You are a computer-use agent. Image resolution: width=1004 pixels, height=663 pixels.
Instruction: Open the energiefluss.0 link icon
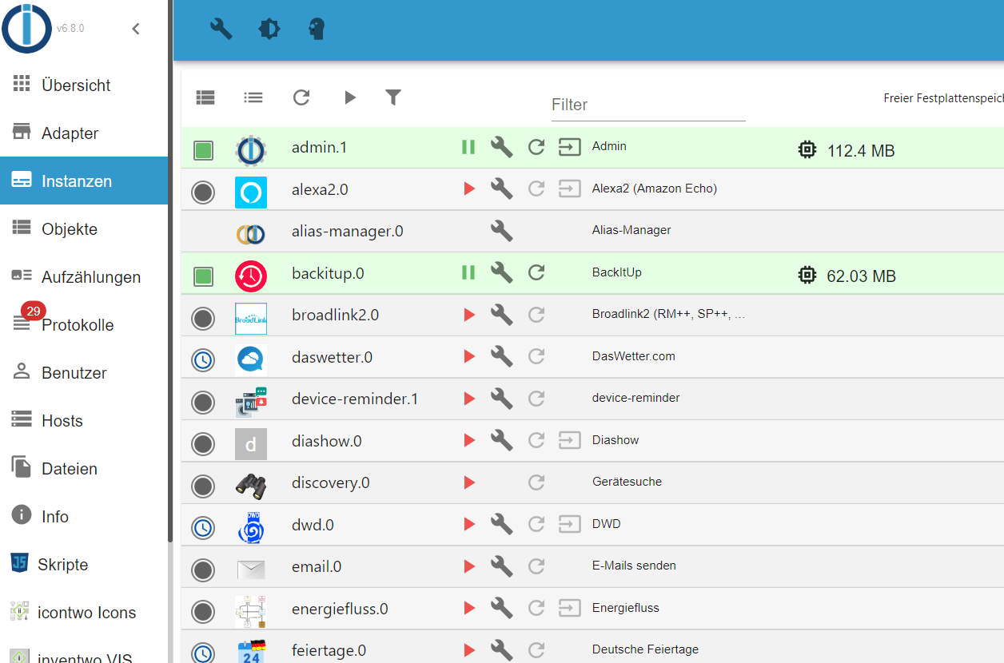pyautogui.click(x=570, y=609)
